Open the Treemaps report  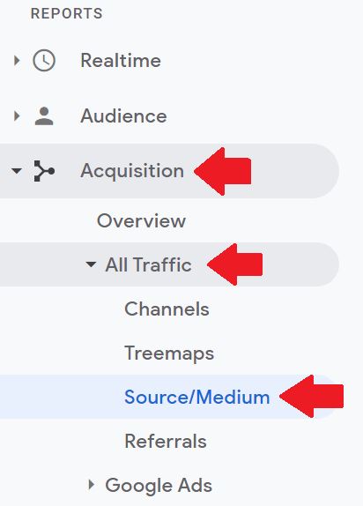[169, 353]
